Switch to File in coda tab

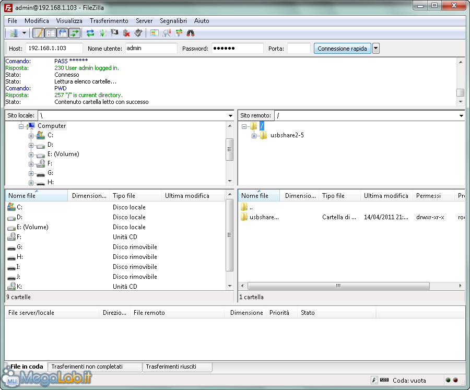(27, 367)
